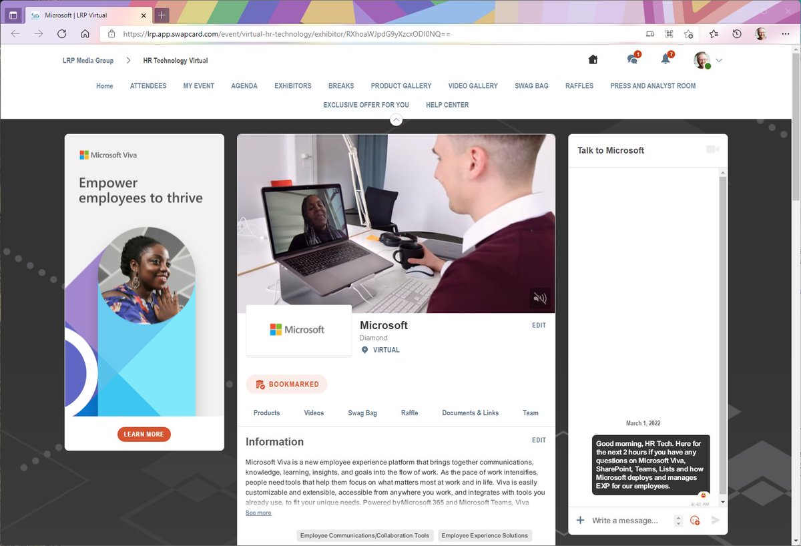Click HR Technology Virtual breadcrumb
The image size is (801, 546).
(x=176, y=60)
